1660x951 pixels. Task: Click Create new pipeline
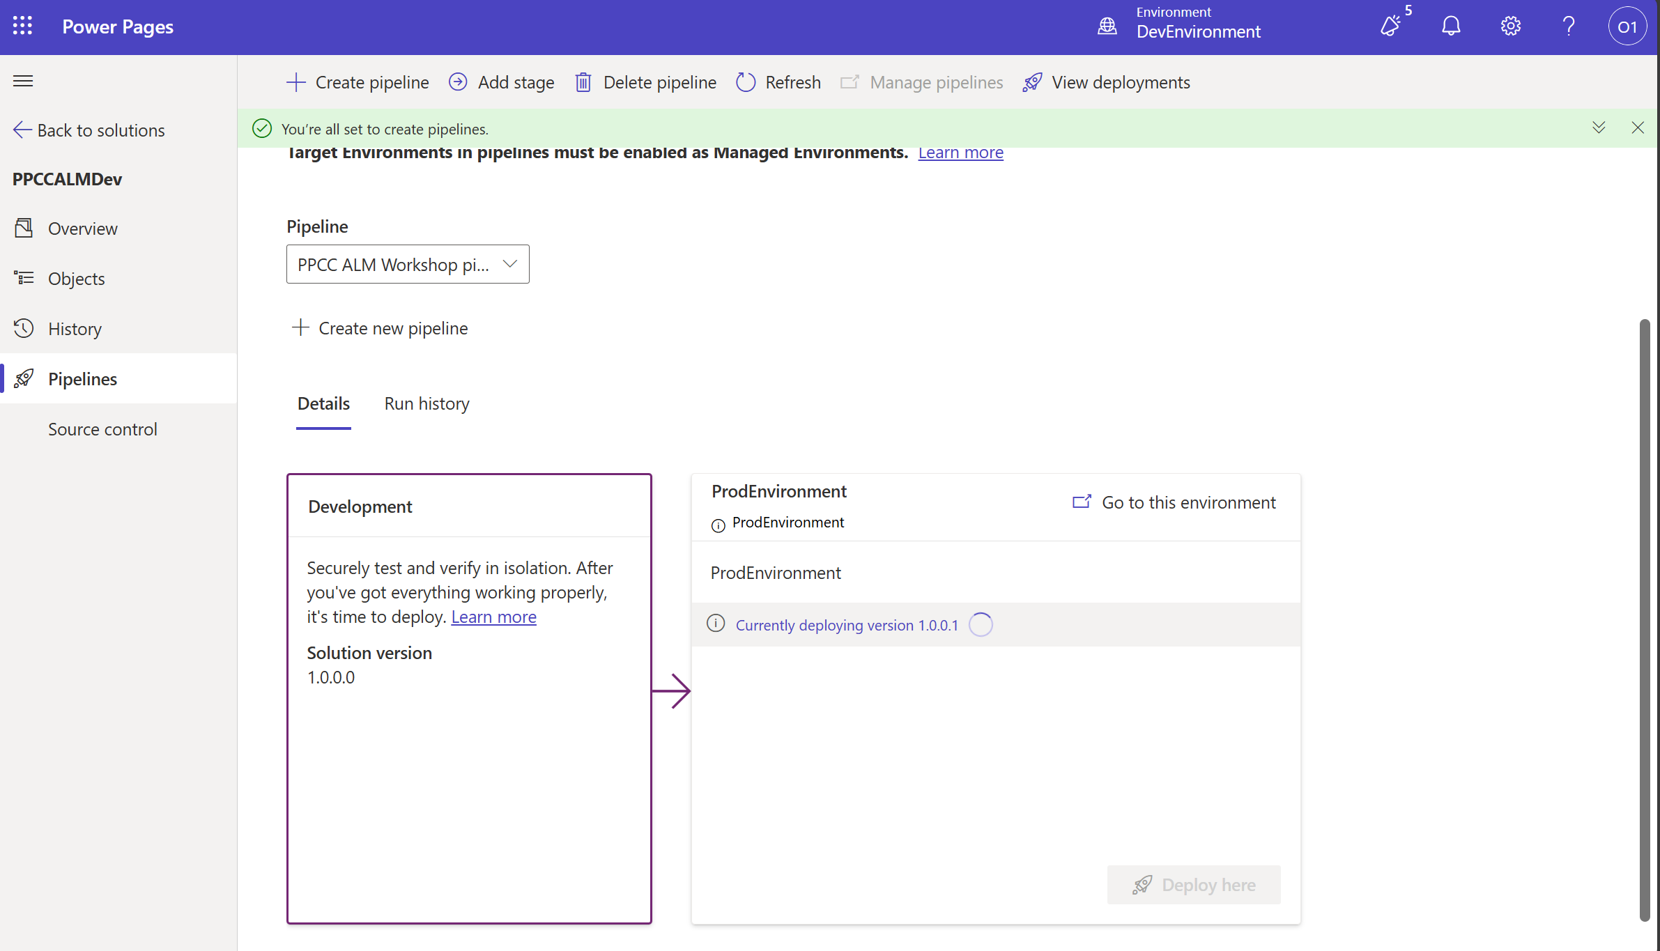click(x=380, y=328)
